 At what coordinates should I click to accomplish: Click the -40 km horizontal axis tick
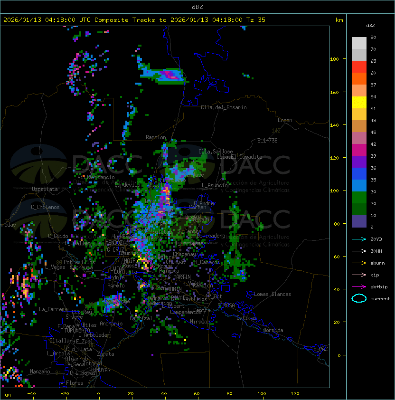31,394
